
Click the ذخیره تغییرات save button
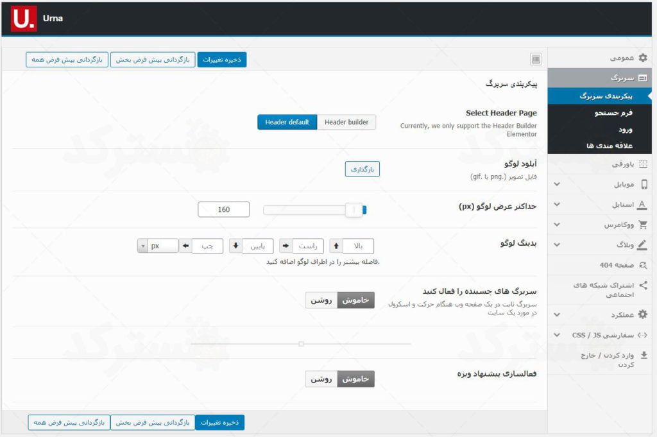click(219, 59)
